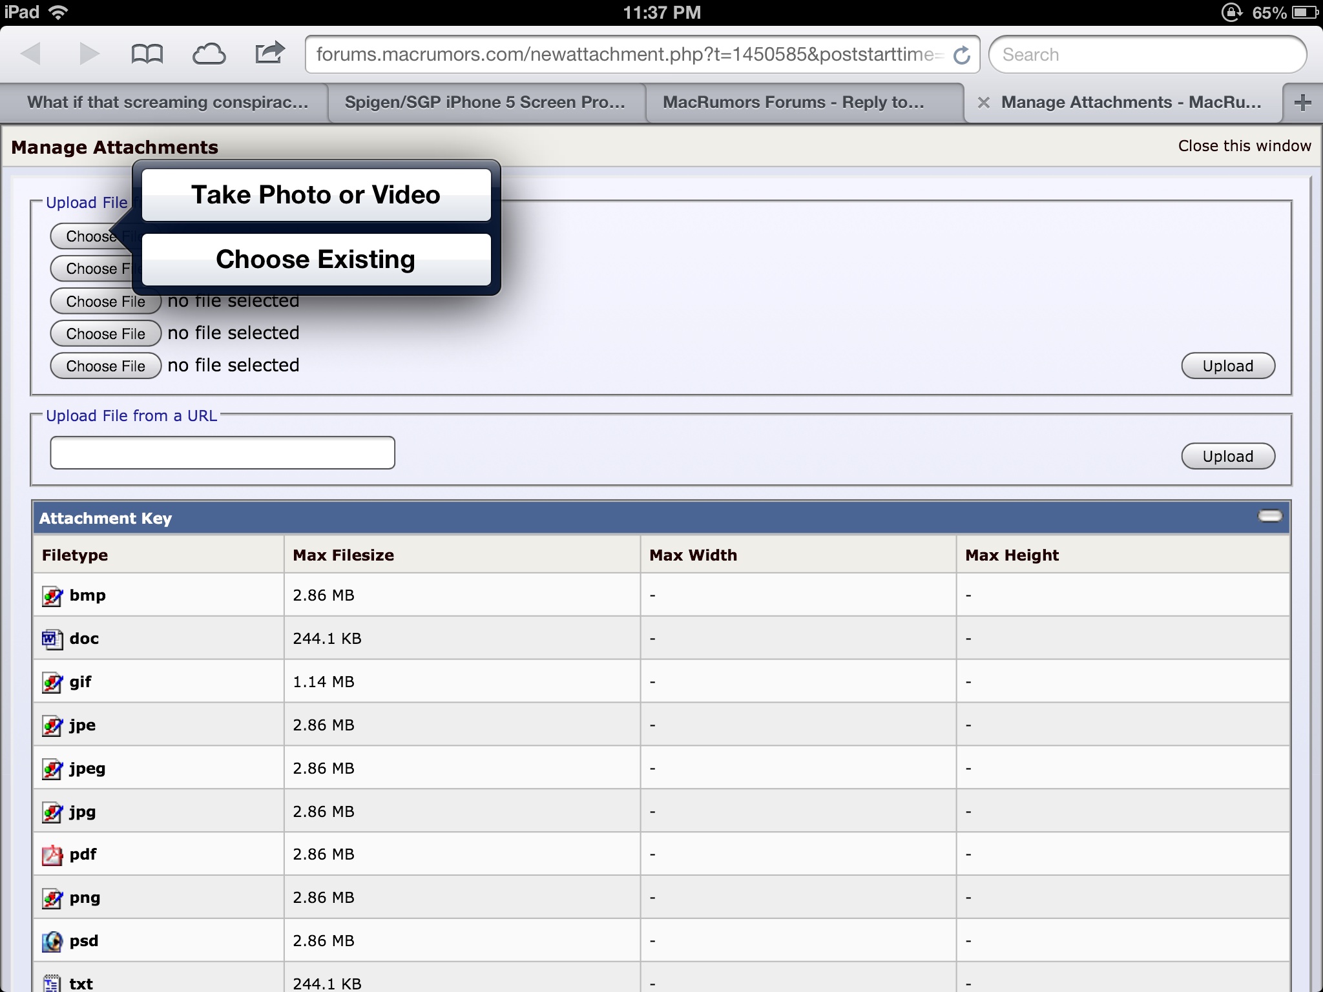The height and width of the screenshot is (992, 1323).
Task: Click the Close this window link
Action: (x=1244, y=146)
